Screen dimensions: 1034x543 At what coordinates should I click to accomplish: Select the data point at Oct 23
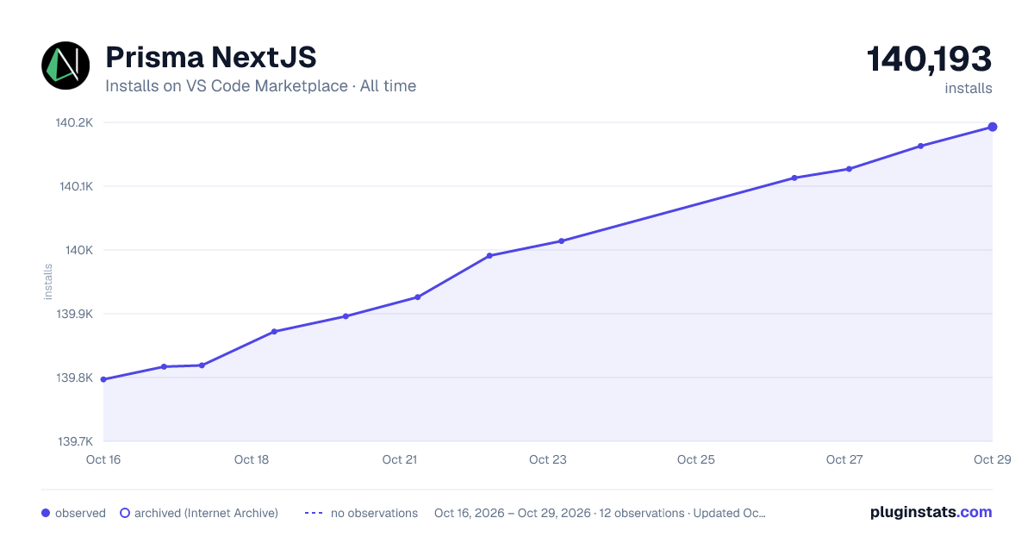tap(561, 241)
